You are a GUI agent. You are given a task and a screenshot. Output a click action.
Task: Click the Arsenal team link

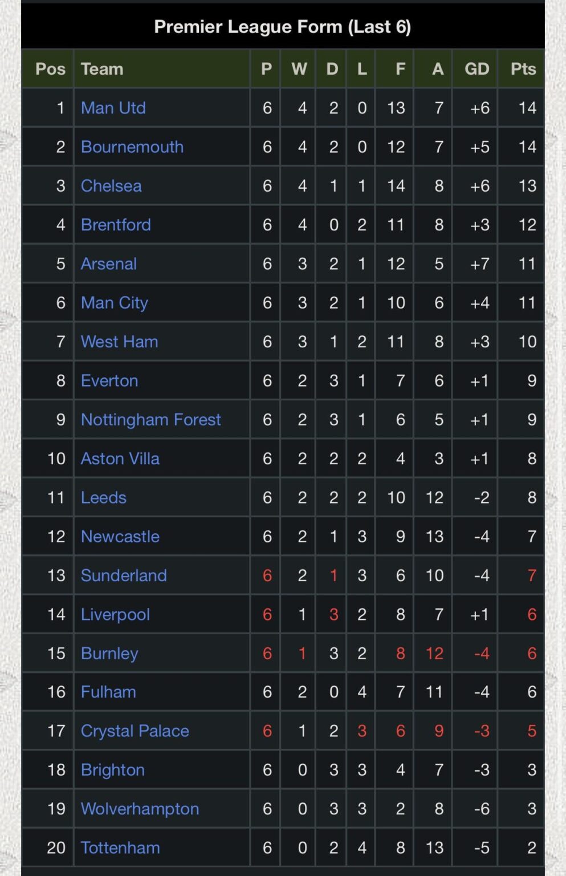pos(108,263)
